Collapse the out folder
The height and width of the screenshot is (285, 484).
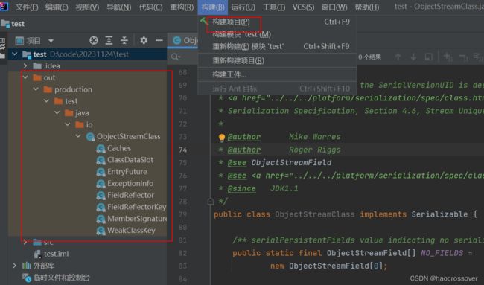[x=25, y=77]
